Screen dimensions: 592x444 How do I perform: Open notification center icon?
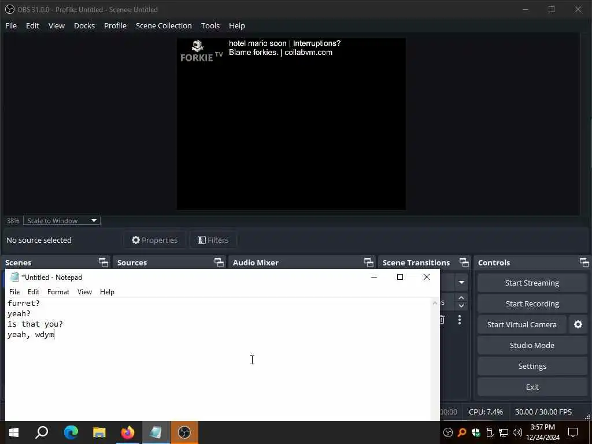[573, 432]
